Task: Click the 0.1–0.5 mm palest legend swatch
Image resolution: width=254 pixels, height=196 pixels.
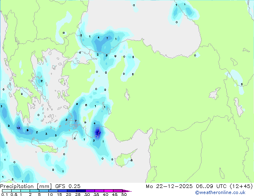Action: 7,191
